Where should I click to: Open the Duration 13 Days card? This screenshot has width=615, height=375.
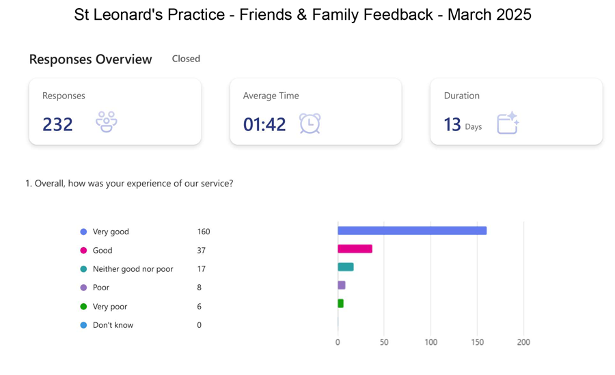click(516, 111)
